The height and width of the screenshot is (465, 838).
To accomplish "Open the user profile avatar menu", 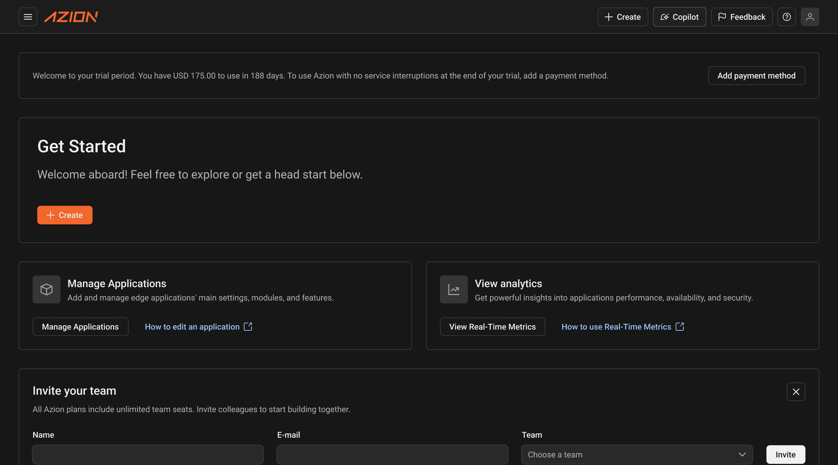I will (x=810, y=17).
